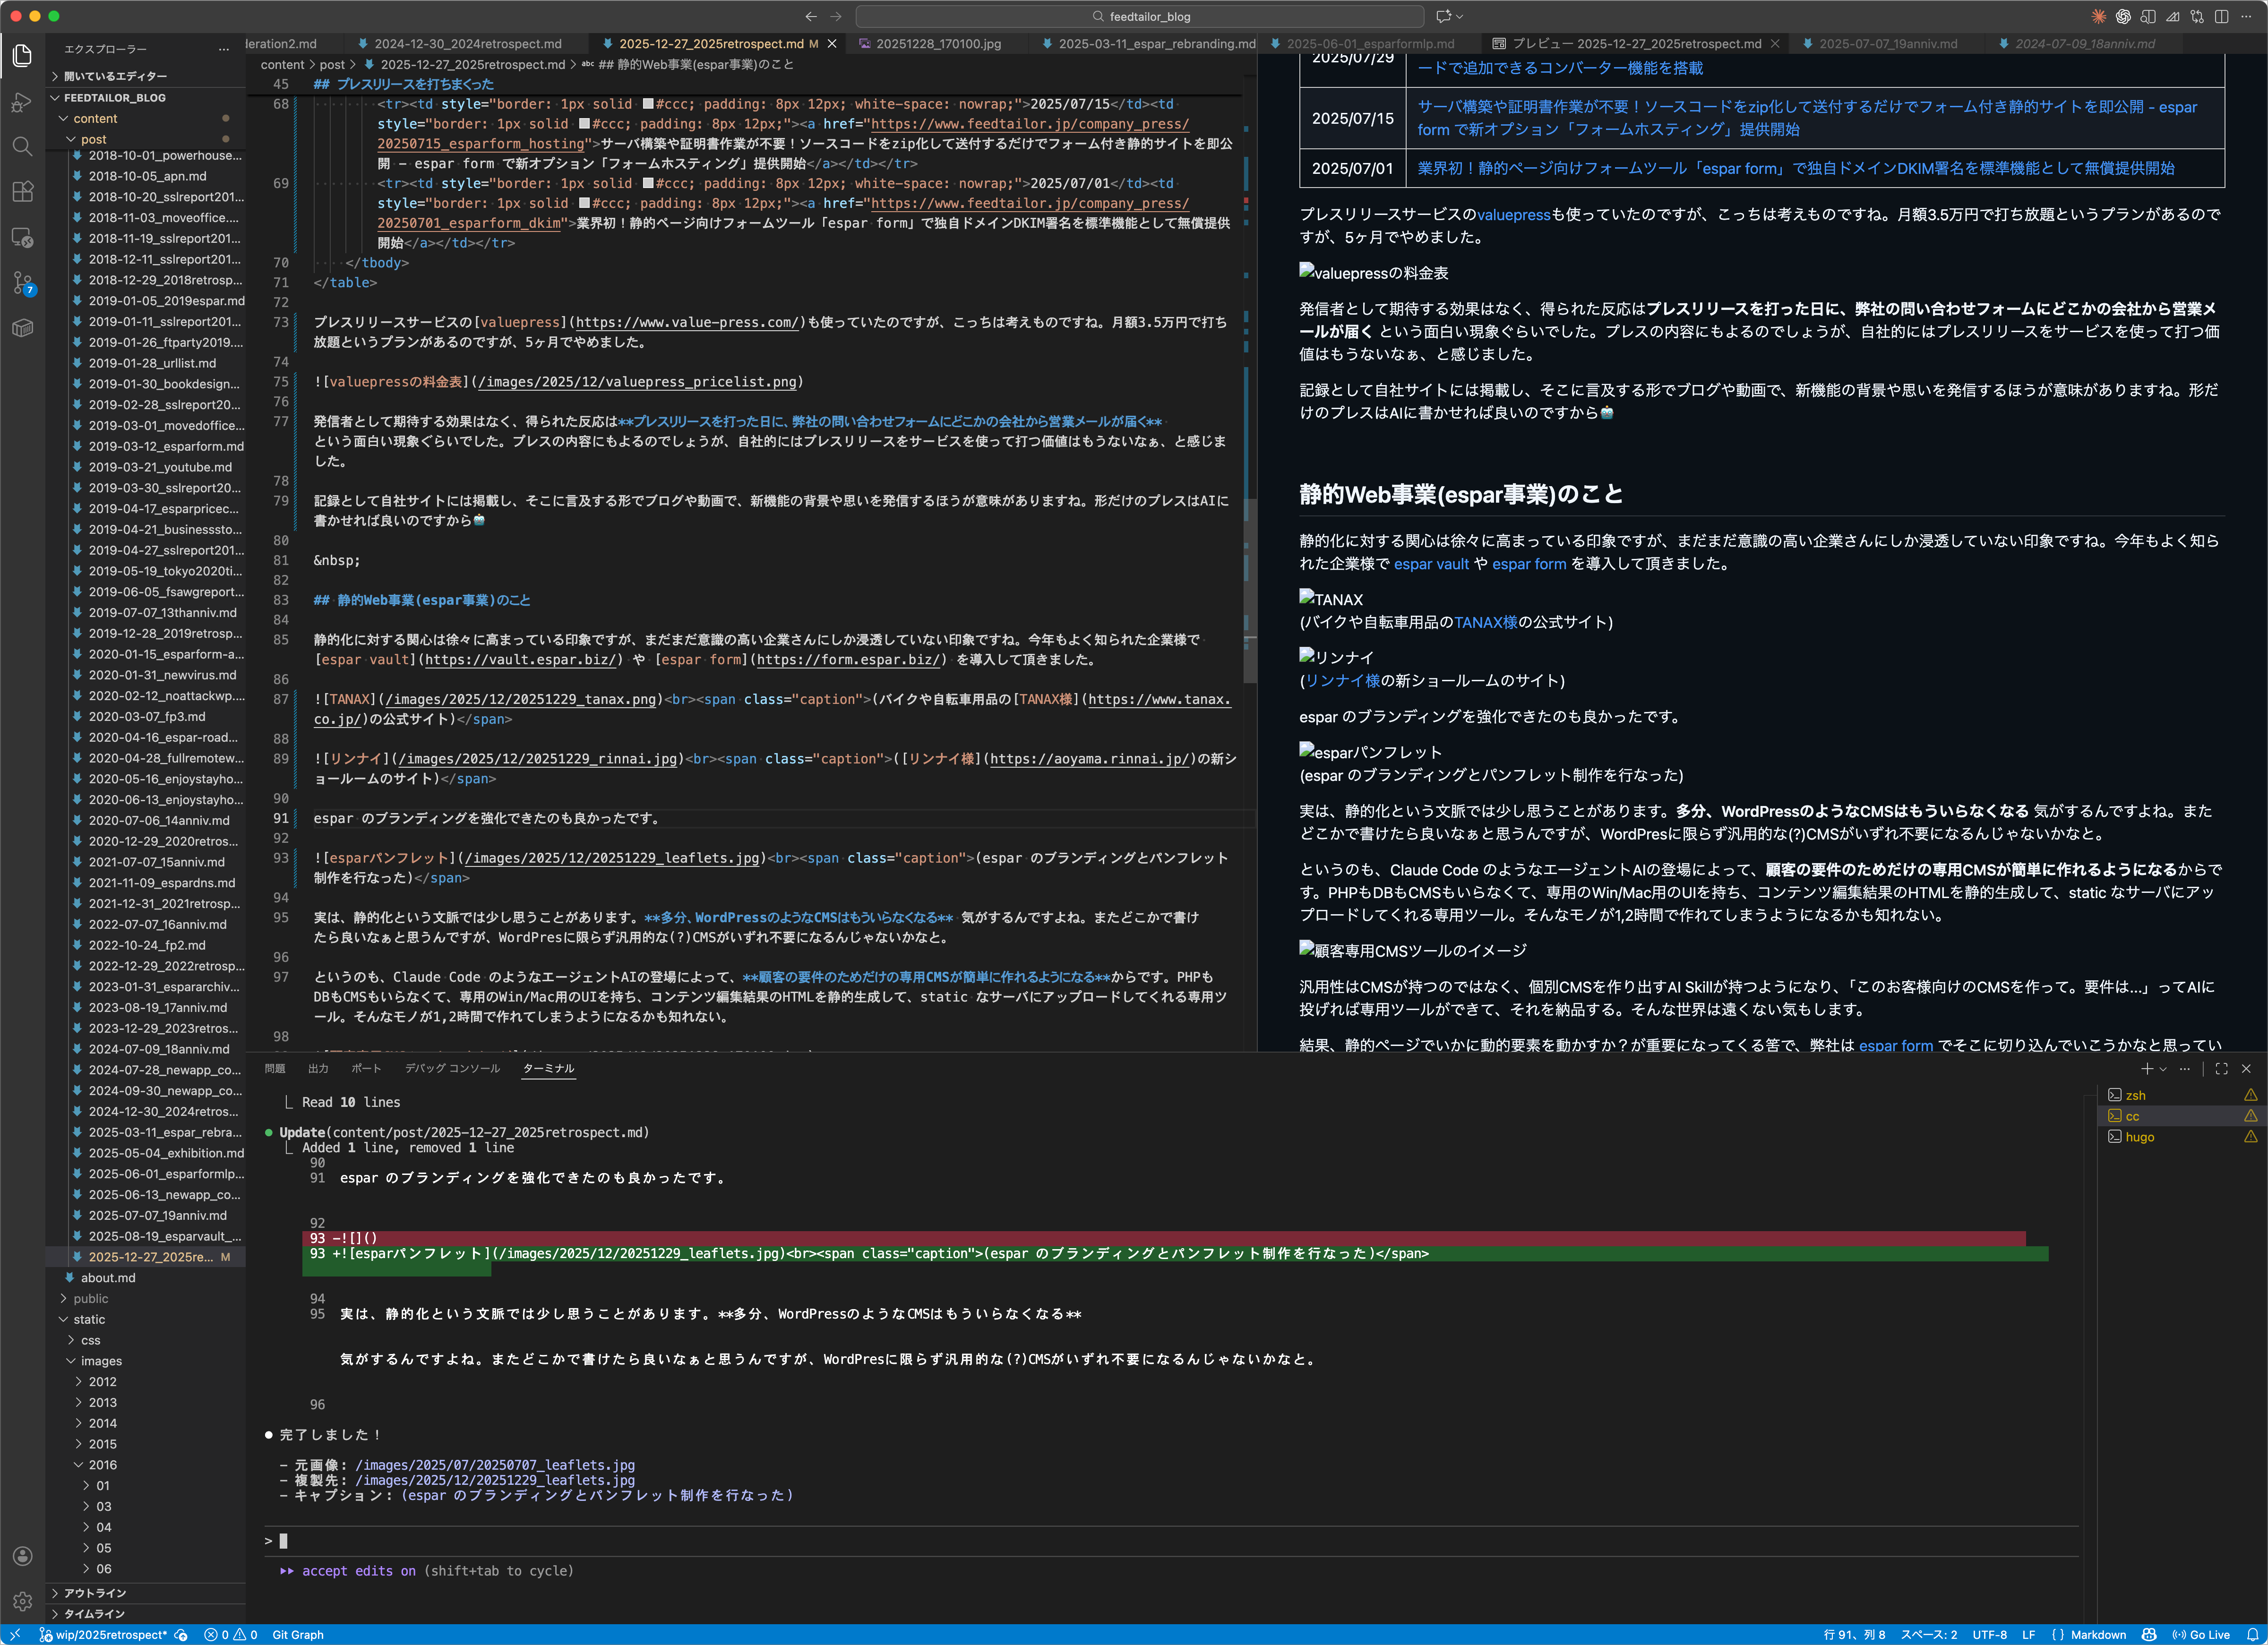
Task: Click the valuepress link in preview
Action: [x=1513, y=214]
